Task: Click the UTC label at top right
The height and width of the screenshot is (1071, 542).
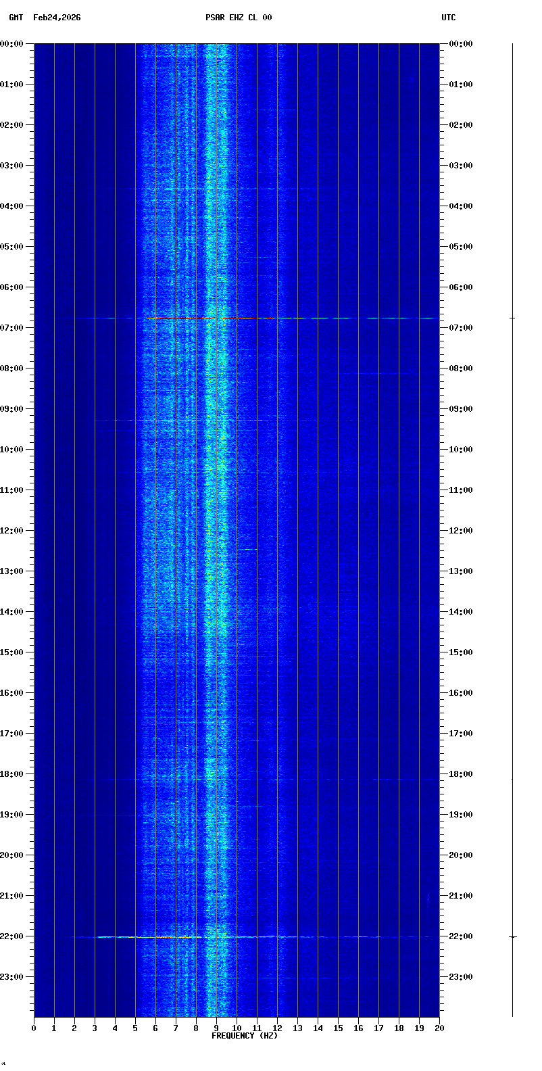Action: pos(448,18)
